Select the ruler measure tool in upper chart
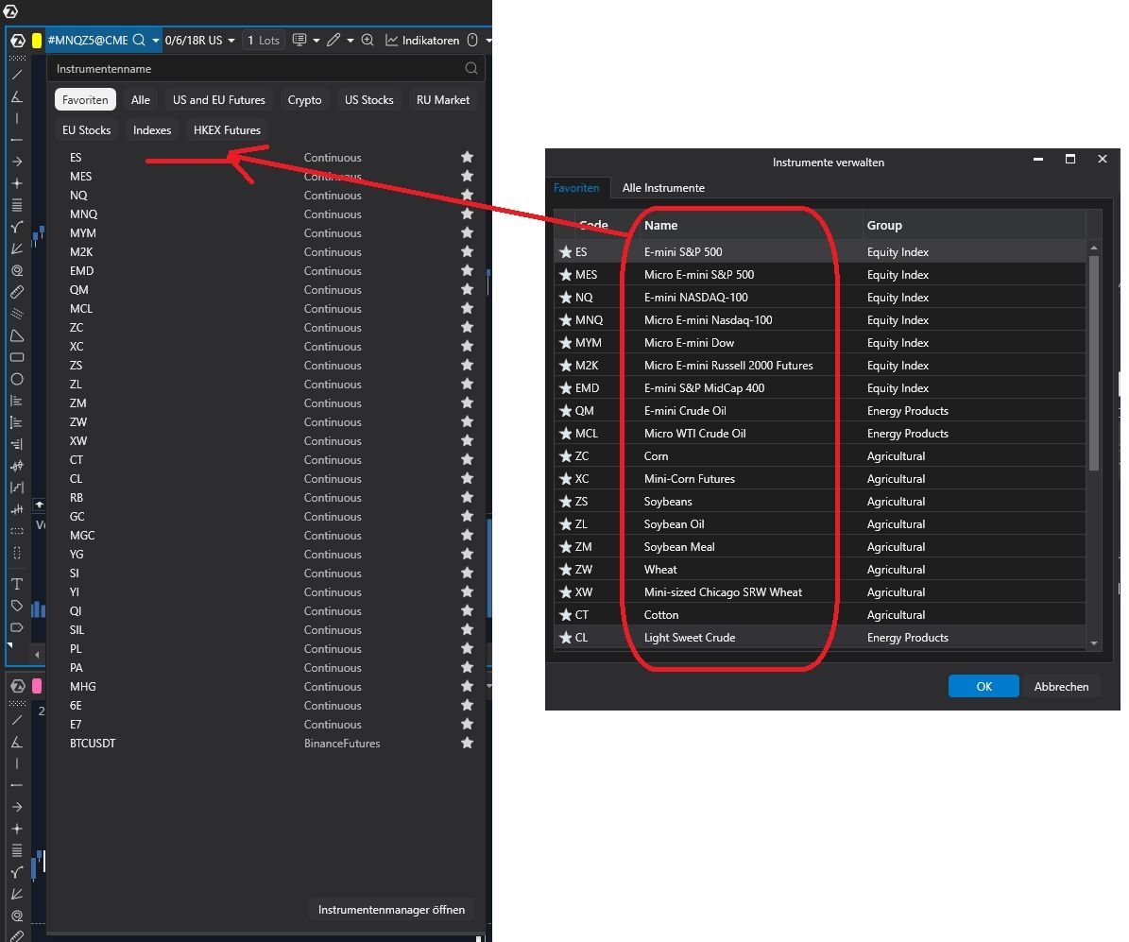 pyautogui.click(x=17, y=292)
